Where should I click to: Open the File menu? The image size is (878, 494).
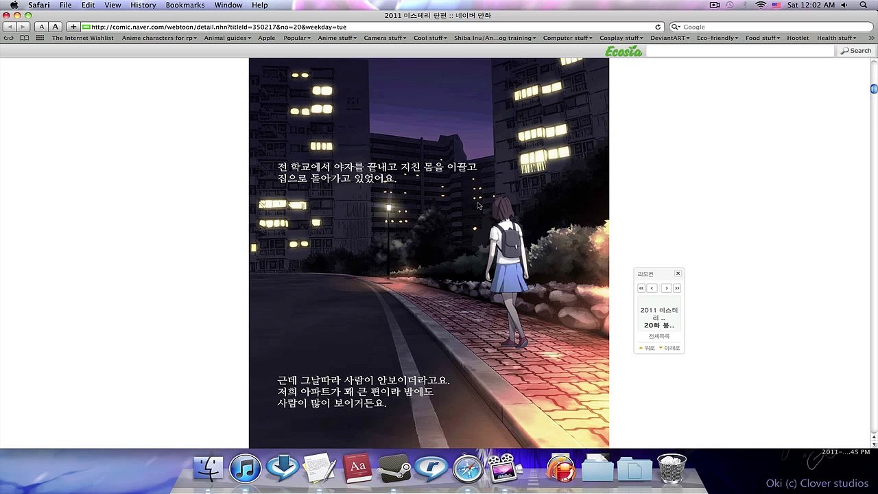(65, 5)
